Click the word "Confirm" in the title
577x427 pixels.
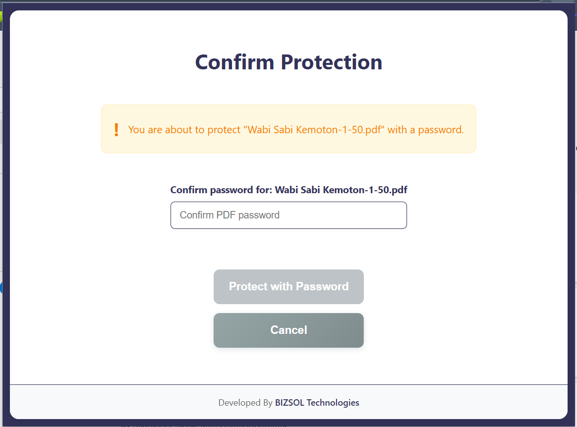coord(235,62)
